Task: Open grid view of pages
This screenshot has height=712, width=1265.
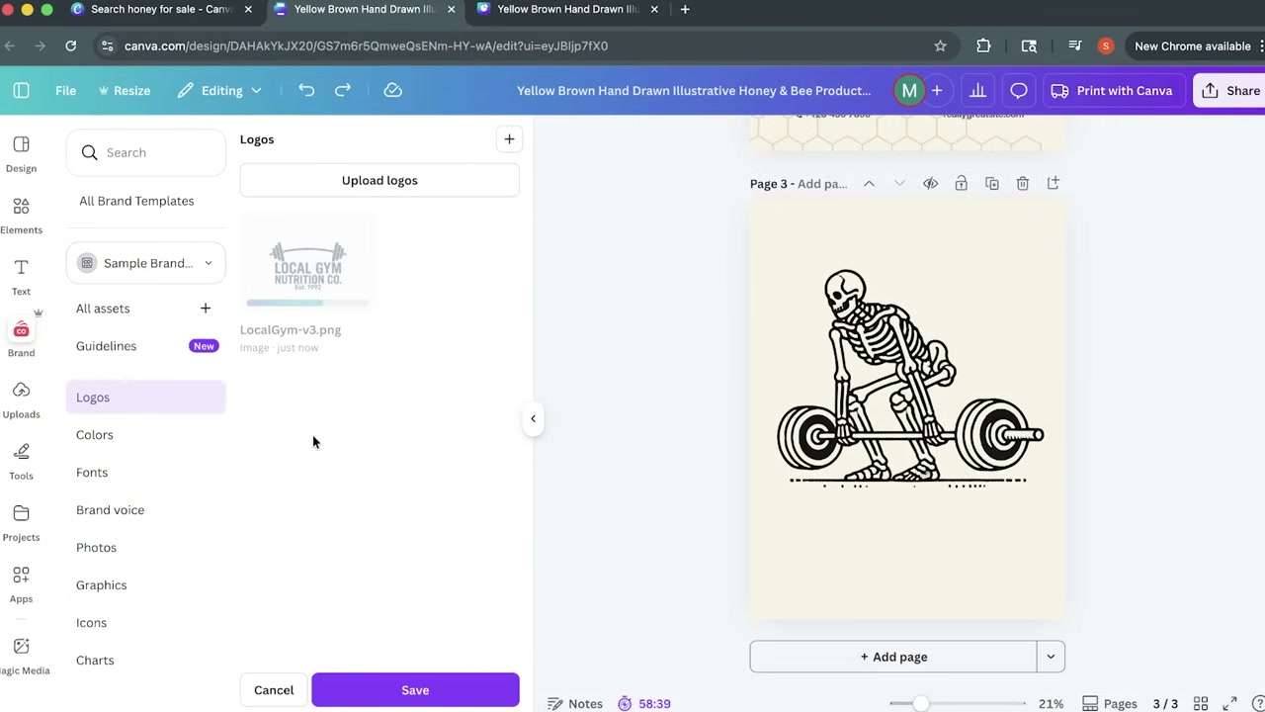Action: pos(1202,704)
